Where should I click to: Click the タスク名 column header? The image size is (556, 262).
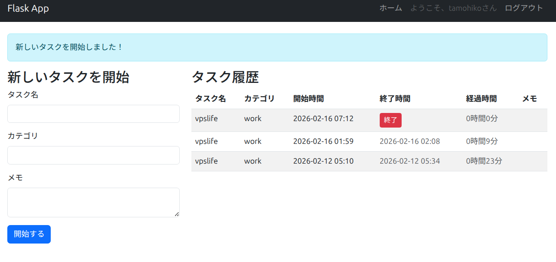click(210, 99)
